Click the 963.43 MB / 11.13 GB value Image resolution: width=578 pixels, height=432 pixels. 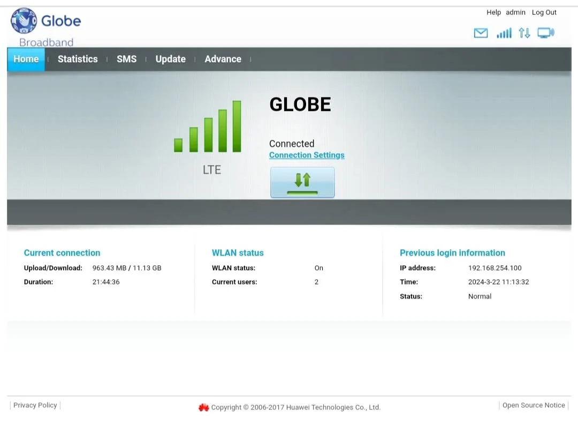[x=127, y=268]
